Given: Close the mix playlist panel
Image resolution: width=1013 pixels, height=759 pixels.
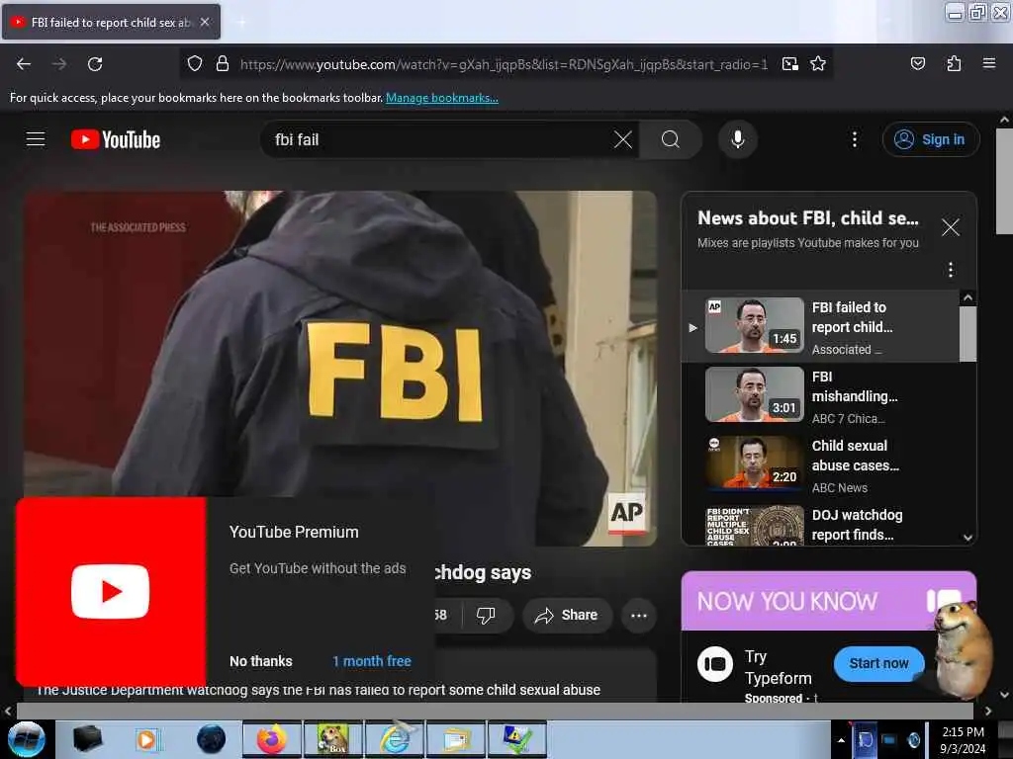Looking at the screenshot, I should [x=950, y=227].
